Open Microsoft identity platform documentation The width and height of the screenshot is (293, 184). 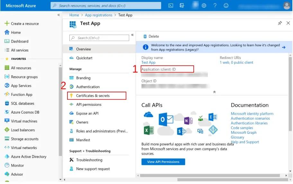(252, 114)
